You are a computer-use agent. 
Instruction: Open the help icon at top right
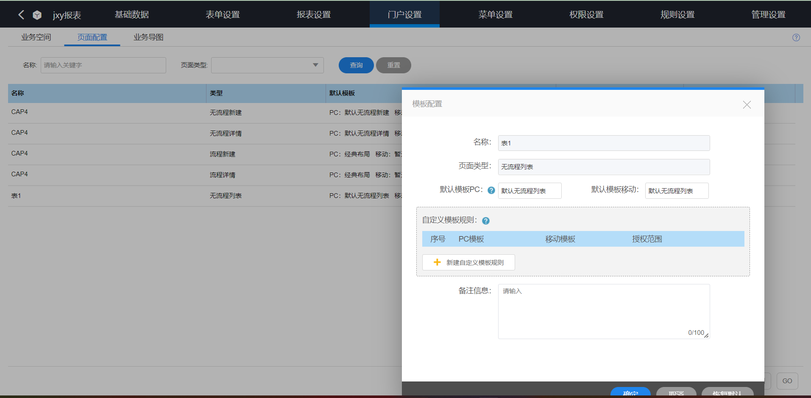(796, 37)
